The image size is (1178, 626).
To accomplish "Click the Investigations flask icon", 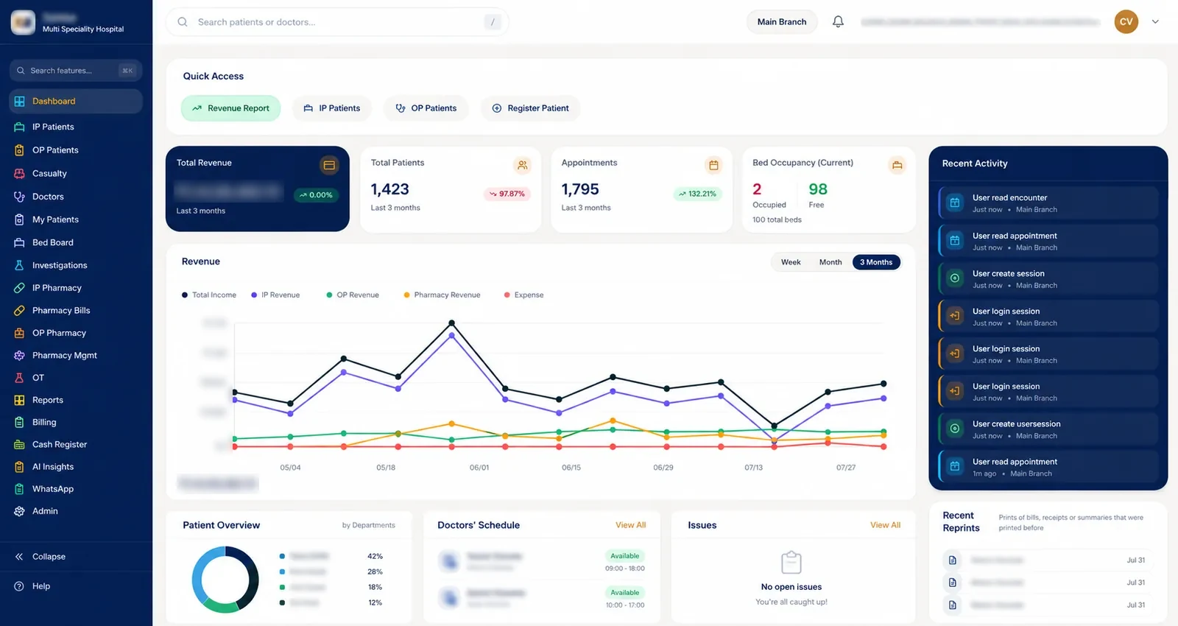I will 19,265.
